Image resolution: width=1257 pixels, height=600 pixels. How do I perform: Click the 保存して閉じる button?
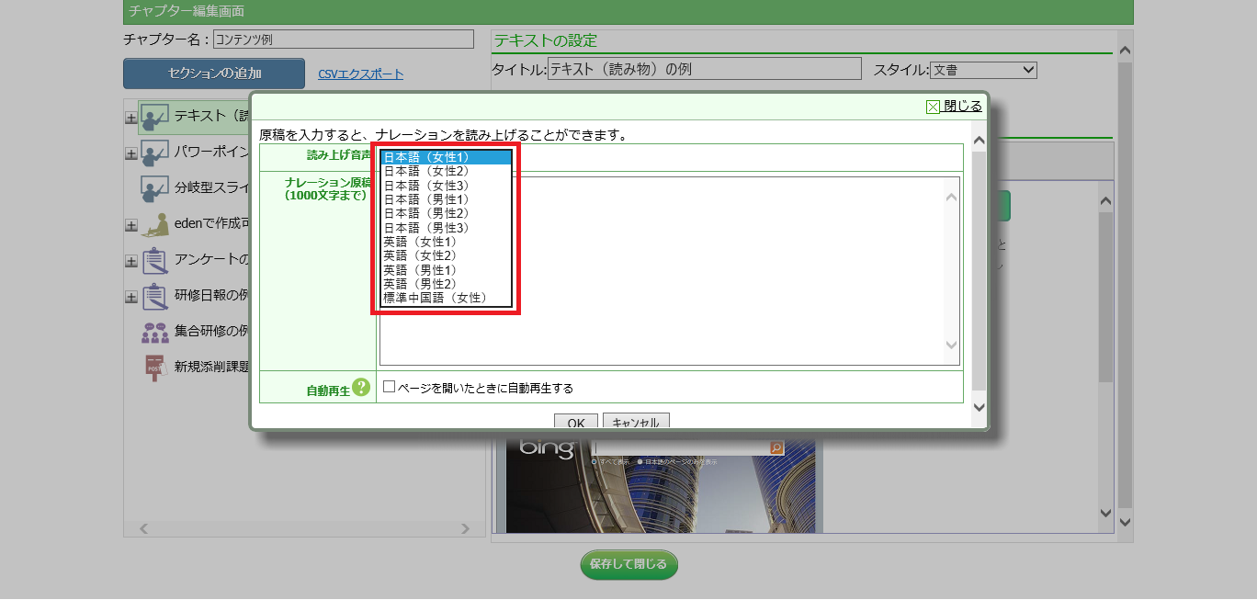(x=628, y=564)
